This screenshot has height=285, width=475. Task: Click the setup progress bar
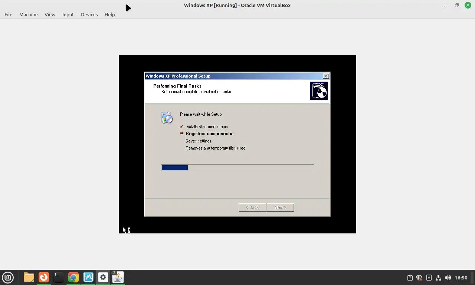pyautogui.click(x=237, y=168)
